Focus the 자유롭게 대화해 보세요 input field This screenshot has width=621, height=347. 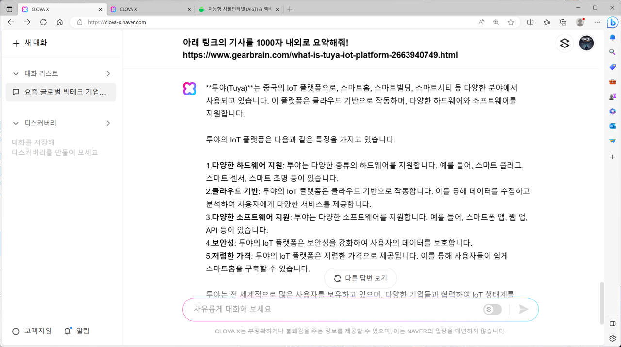[335, 309]
